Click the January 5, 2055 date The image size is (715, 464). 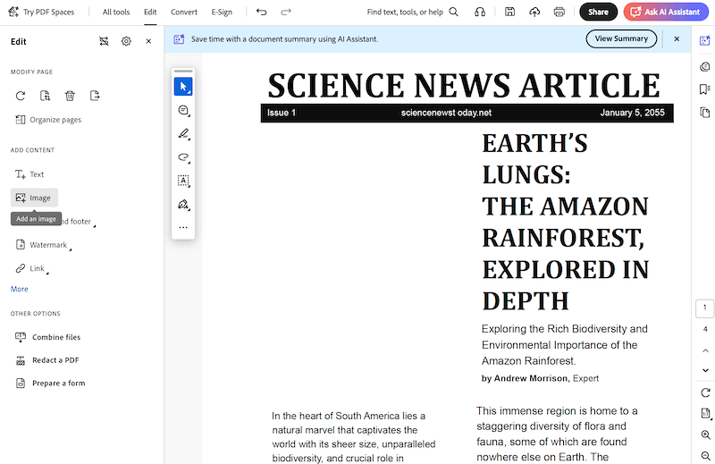click(x=632, y=113)
